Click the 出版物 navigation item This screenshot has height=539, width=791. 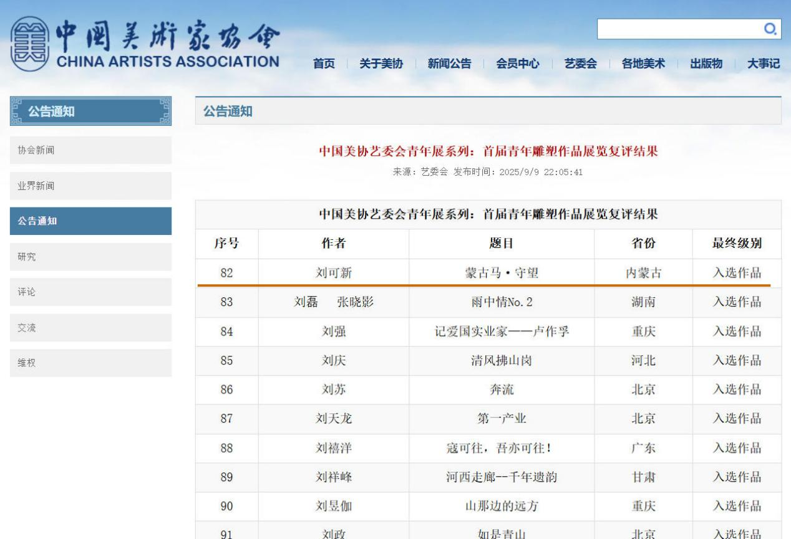pyautogui.click(x=706, y=64)
